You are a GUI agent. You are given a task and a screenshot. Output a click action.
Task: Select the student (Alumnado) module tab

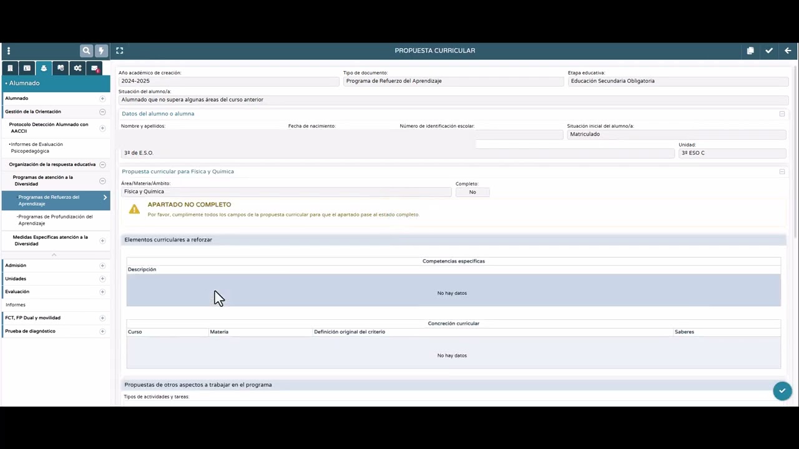tap(44, 68)
